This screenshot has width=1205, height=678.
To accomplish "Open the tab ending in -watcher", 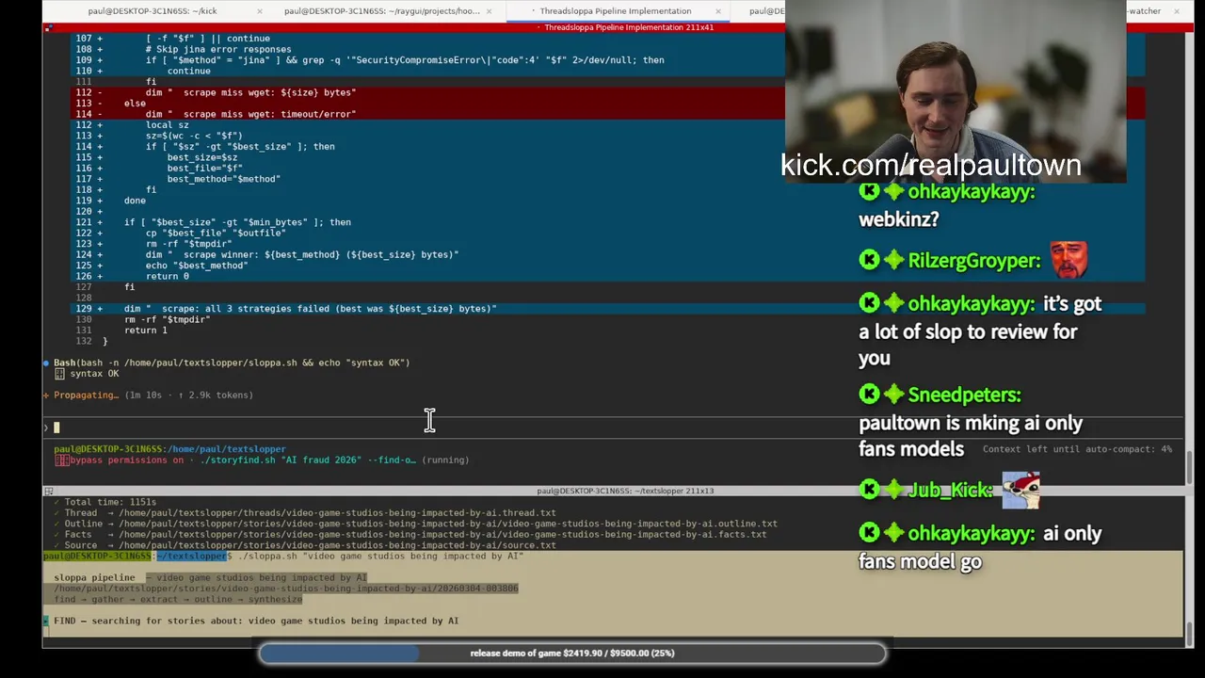I will coord(1144,10).
